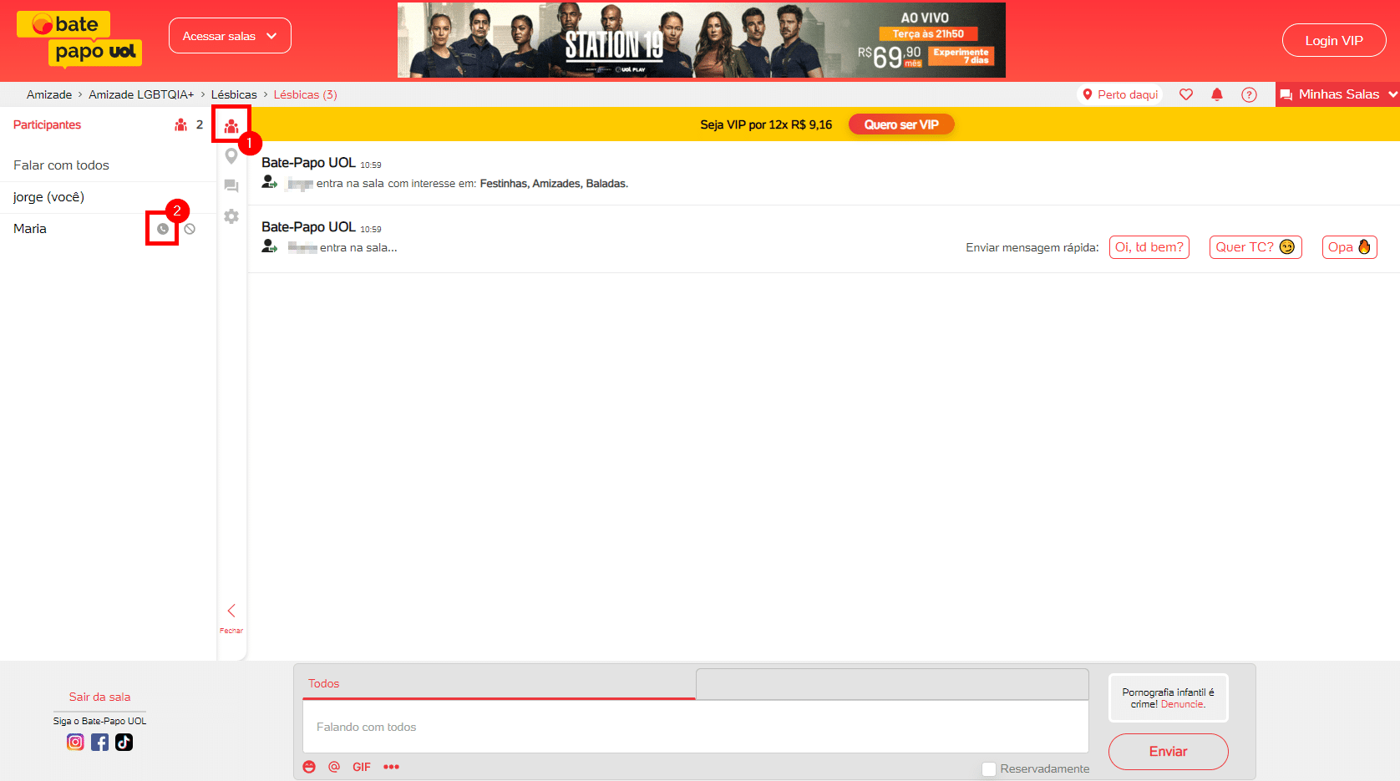Click Sair da sala link
Viewport: 1400px width, 781px height.
point(99,697)
